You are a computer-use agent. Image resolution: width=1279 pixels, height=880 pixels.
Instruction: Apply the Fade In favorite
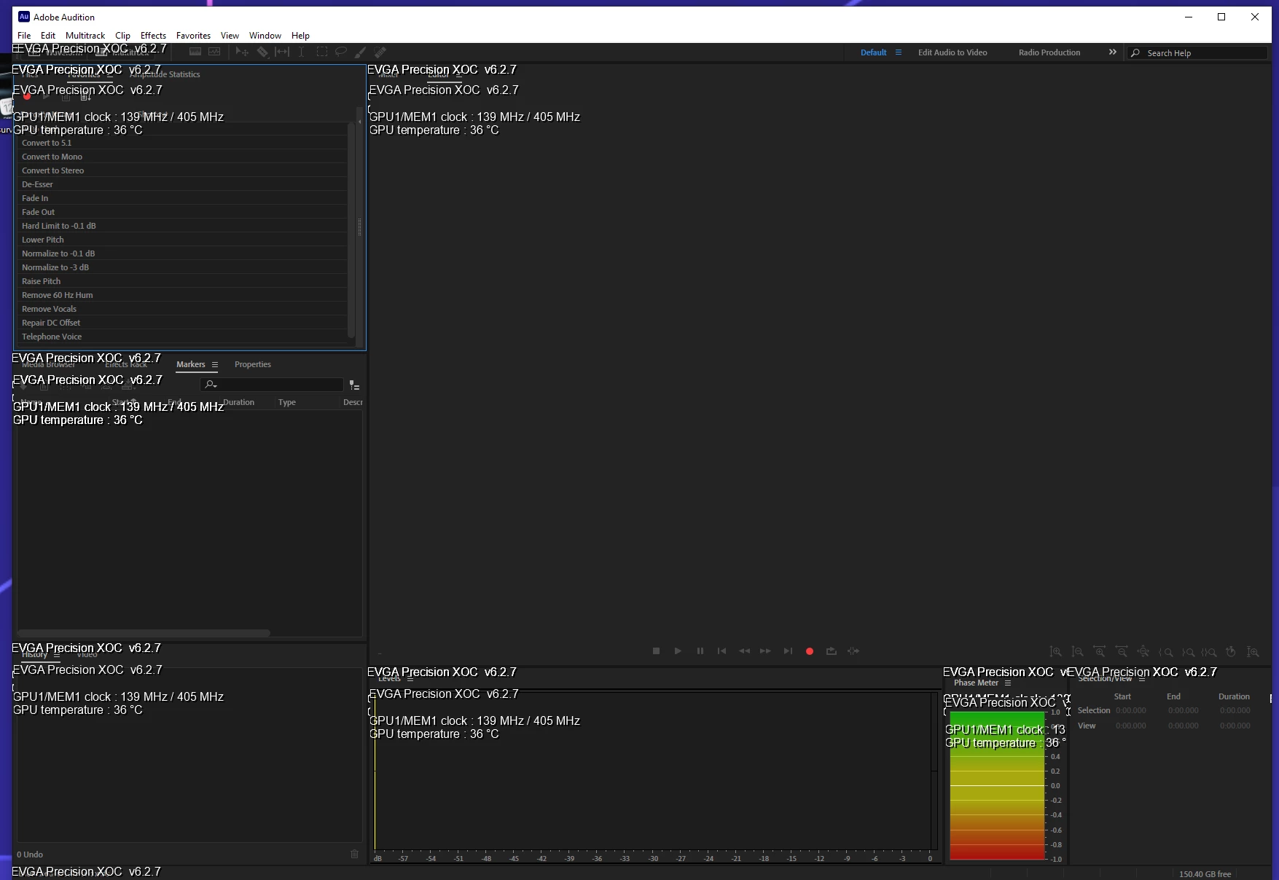182,198
